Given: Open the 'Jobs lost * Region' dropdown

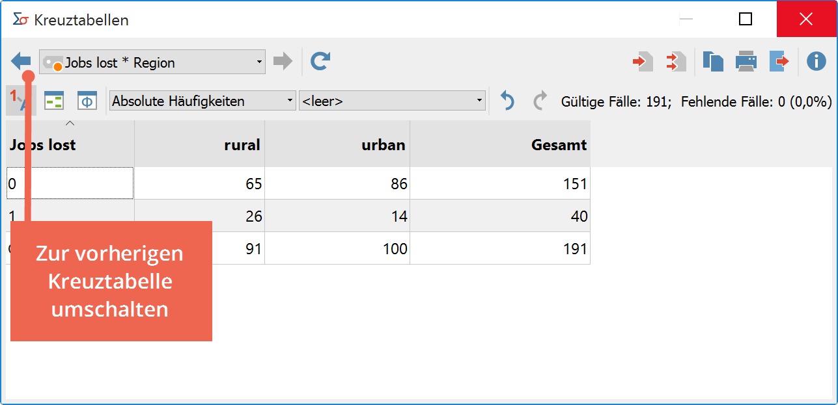Looking at the screenshot, I should click(x=152, y=62).
